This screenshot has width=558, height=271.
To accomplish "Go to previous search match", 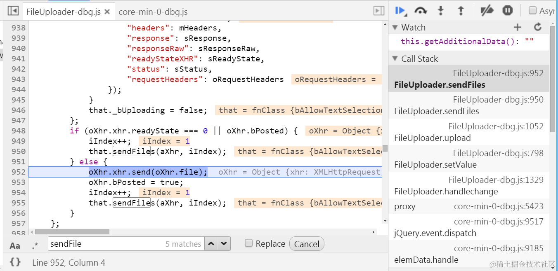I will (x=211, y=244).
